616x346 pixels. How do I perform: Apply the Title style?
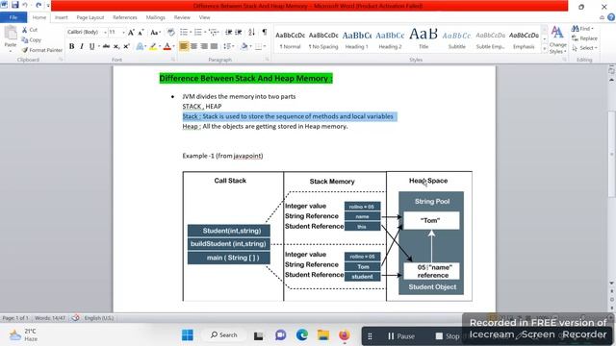pos(423,39)
